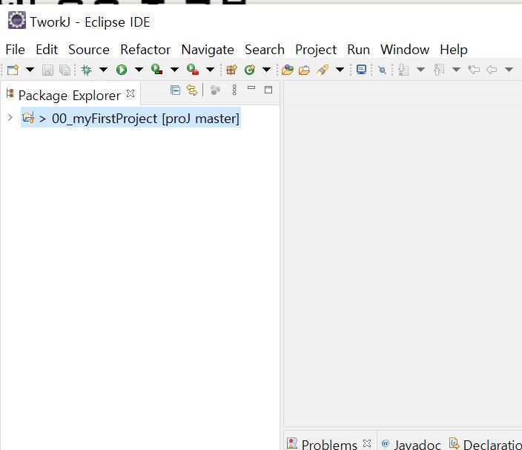Click the New Java Class icon
Screen dimensions: 522x450
250,70
